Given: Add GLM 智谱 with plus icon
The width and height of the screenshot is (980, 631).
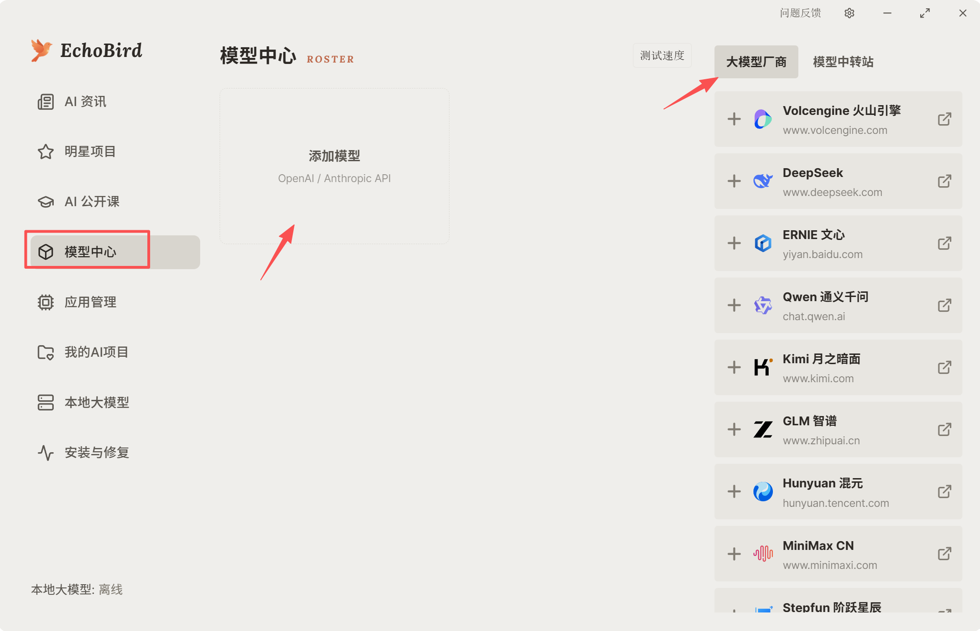Looking at the screenshot, I should (x=734, y=429).
